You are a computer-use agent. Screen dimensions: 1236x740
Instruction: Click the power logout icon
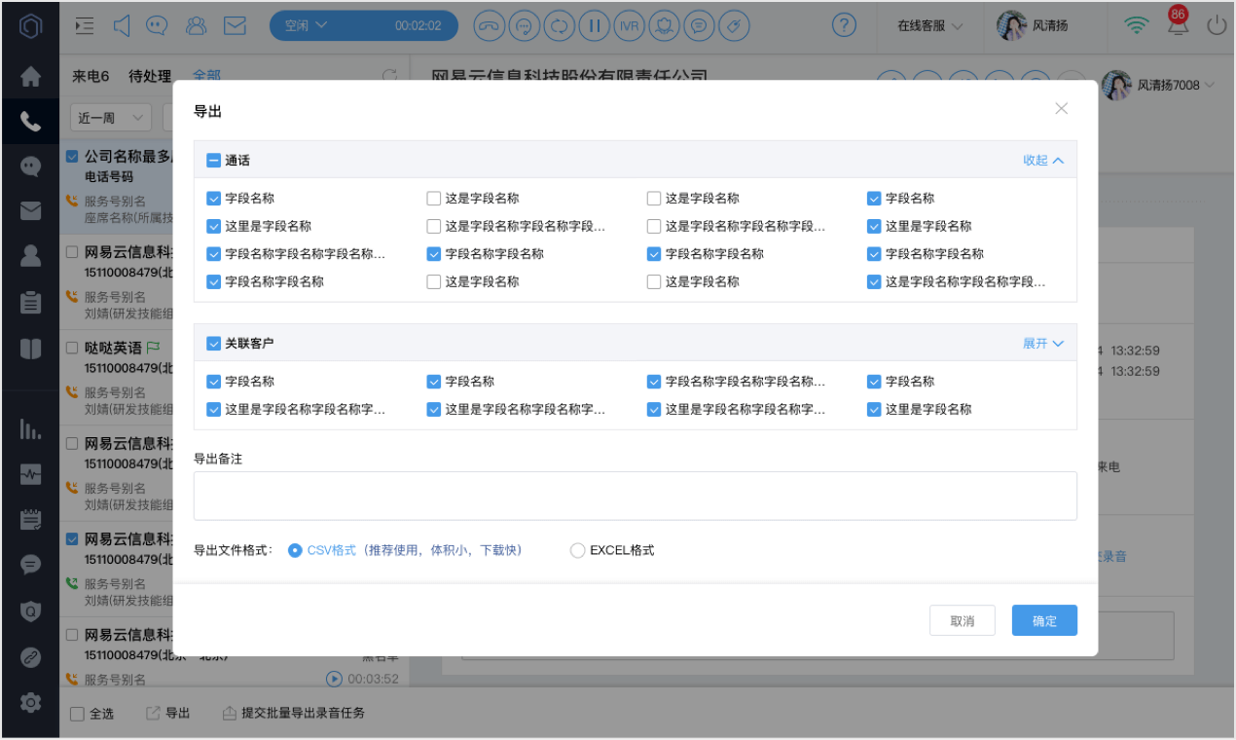[1216, 26]
